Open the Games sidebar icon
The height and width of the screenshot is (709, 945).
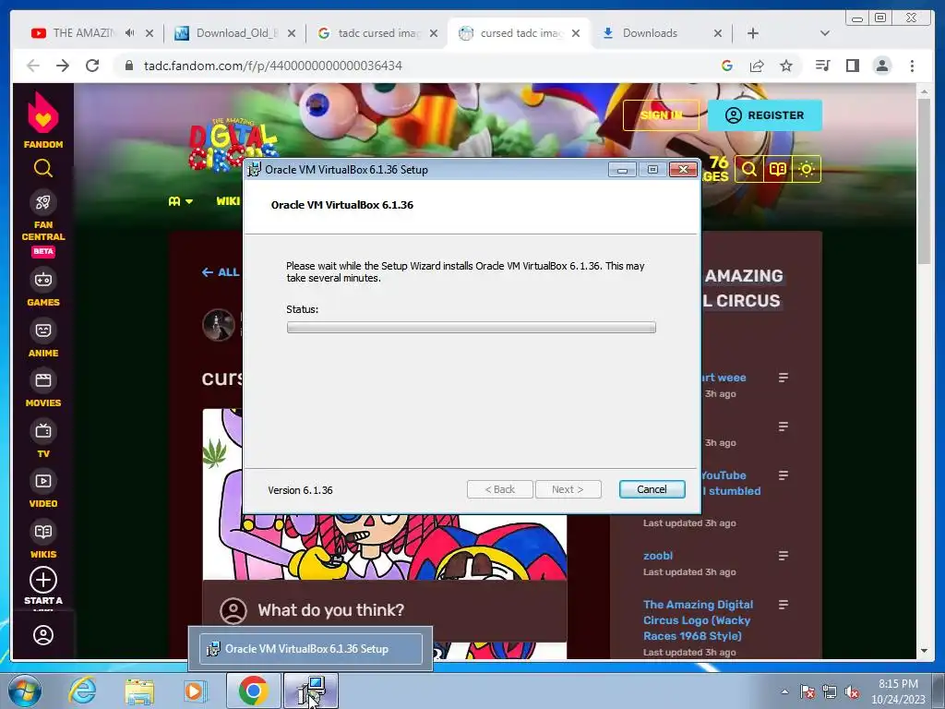coord(42,280)
